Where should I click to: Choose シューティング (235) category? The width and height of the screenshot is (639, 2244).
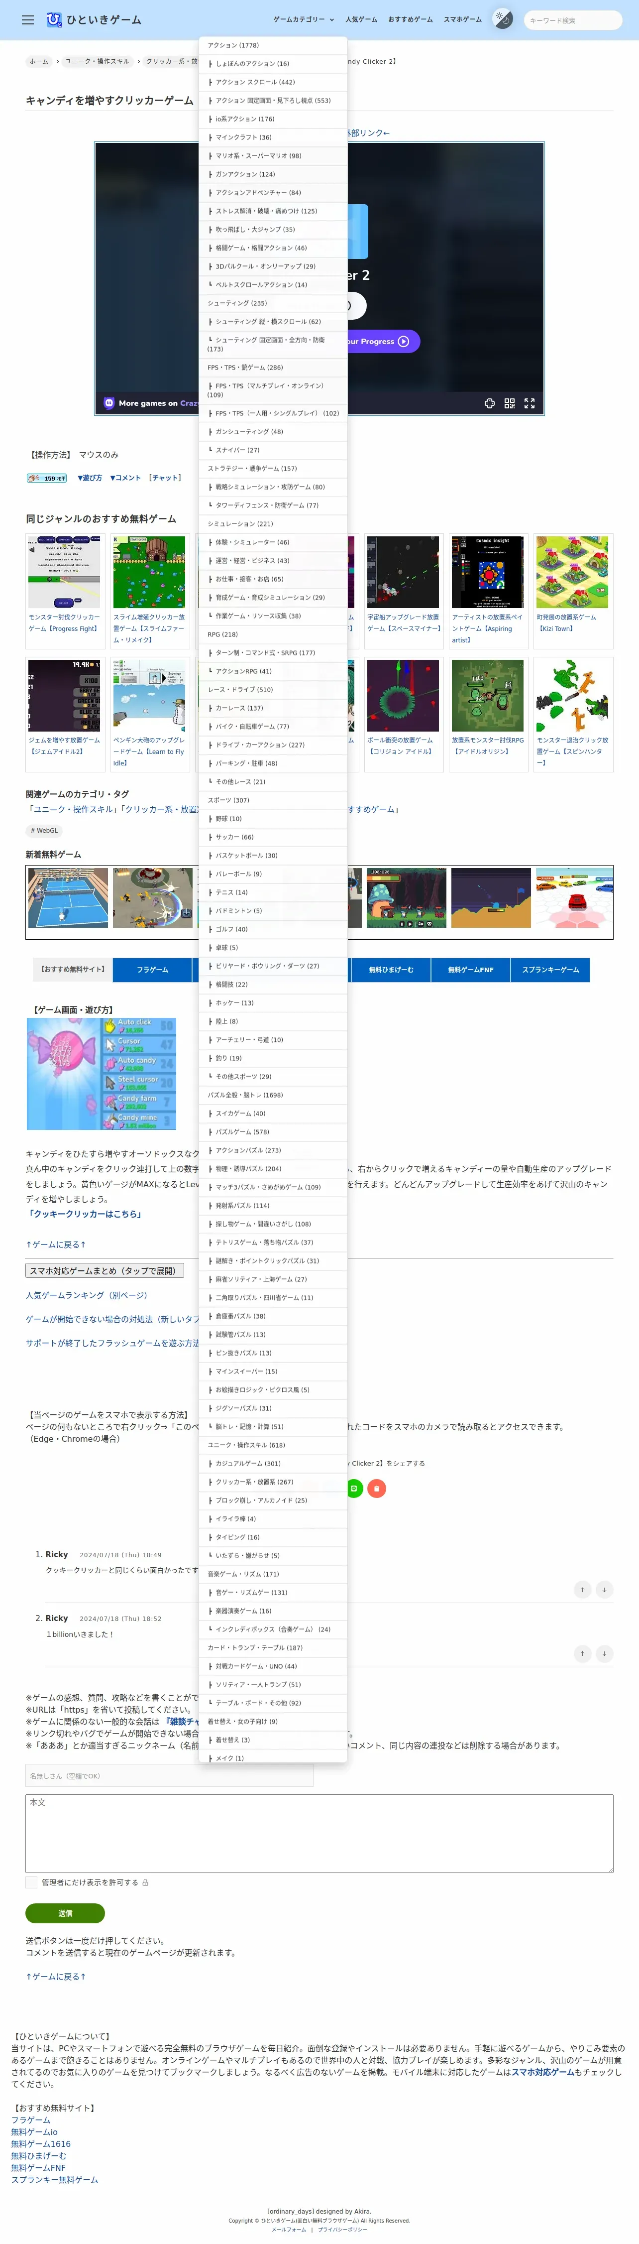pyautogui.click(x=273, y=303)
